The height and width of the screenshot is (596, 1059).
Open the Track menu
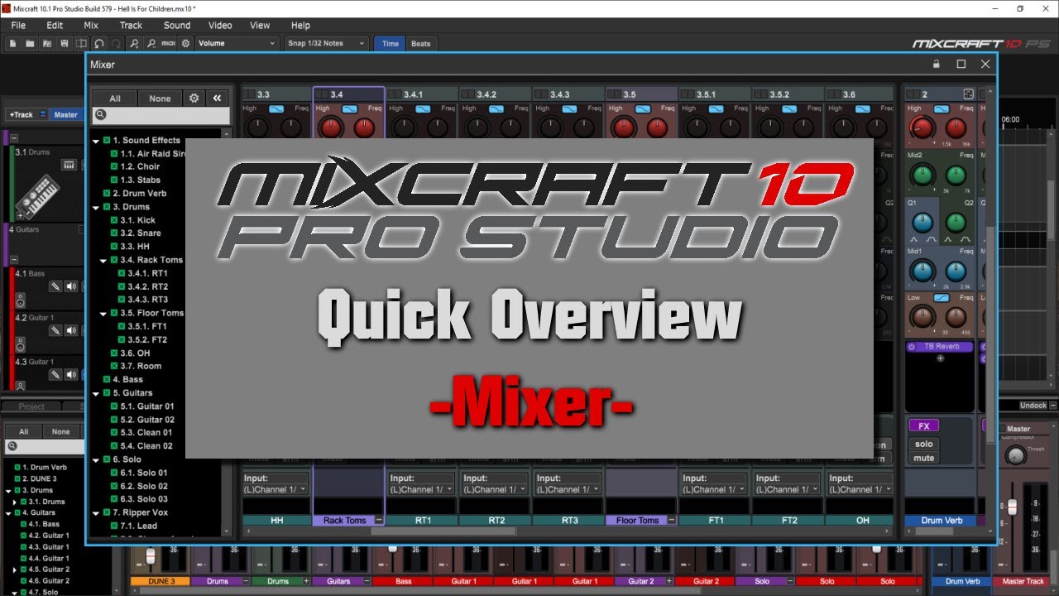click(x=131, y=26)
